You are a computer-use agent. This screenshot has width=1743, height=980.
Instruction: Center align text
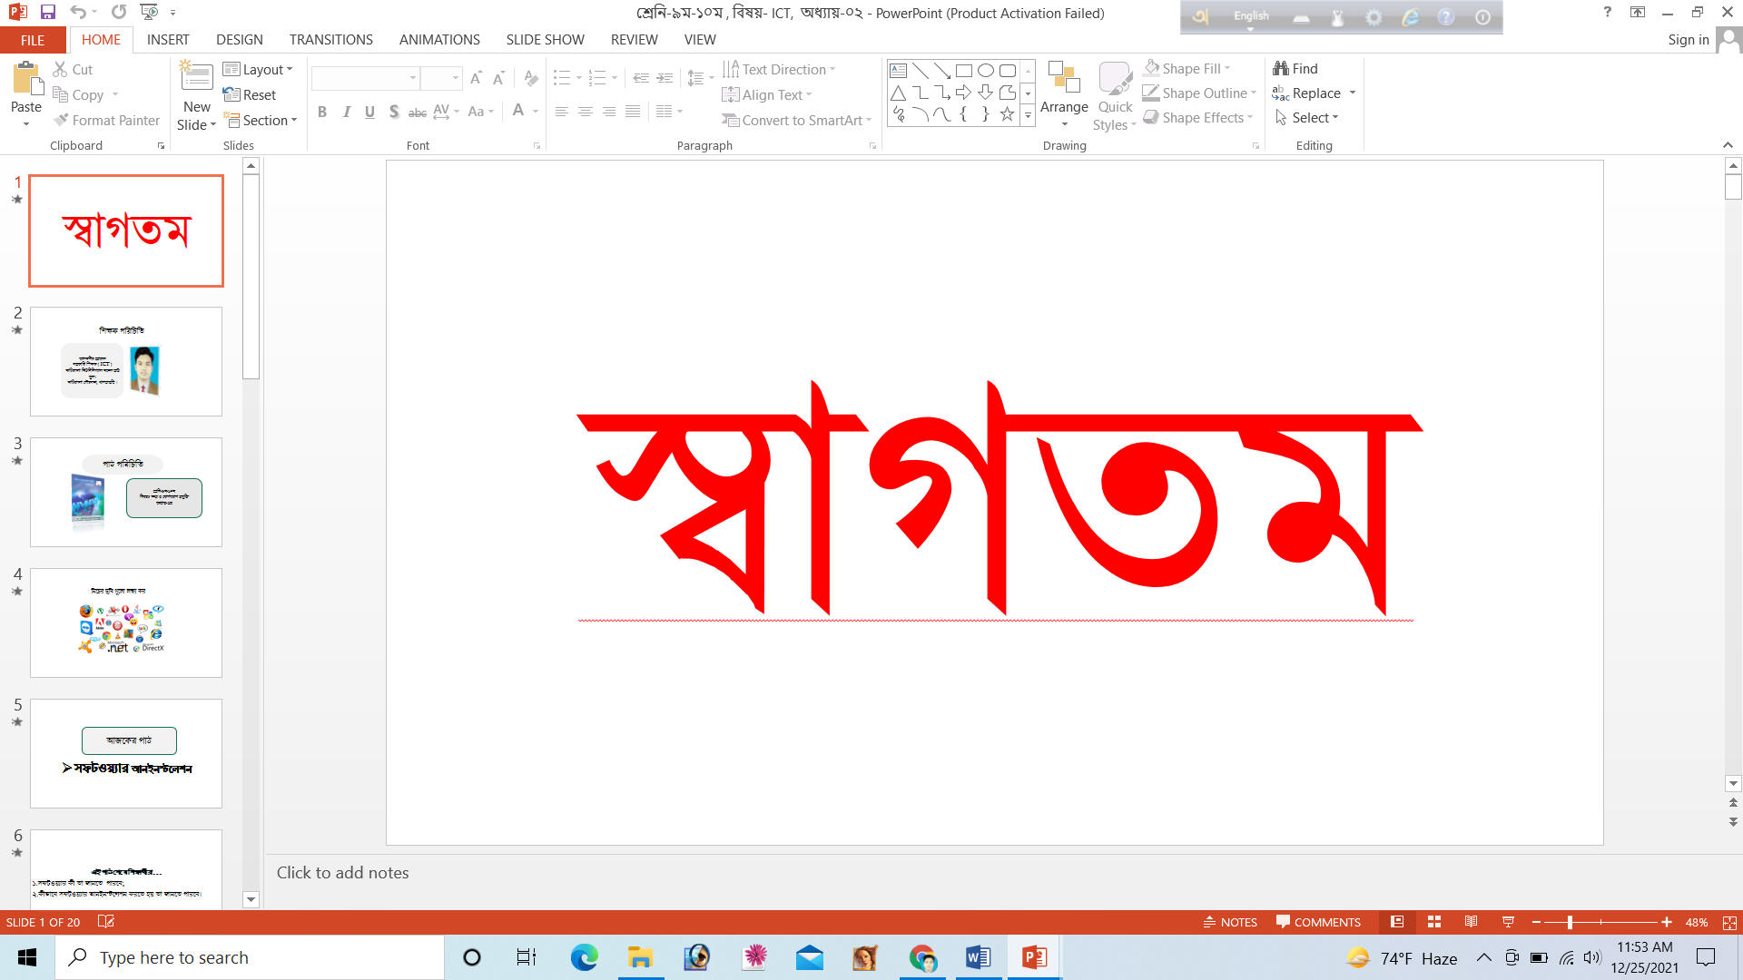coord(586,112)
